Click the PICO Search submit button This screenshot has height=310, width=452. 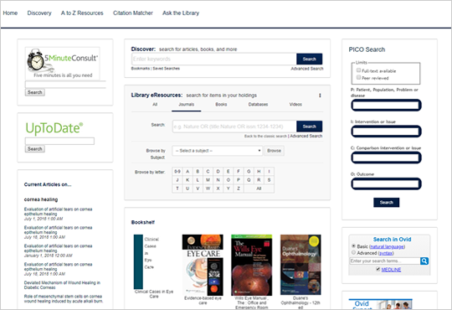click(386, 202)
